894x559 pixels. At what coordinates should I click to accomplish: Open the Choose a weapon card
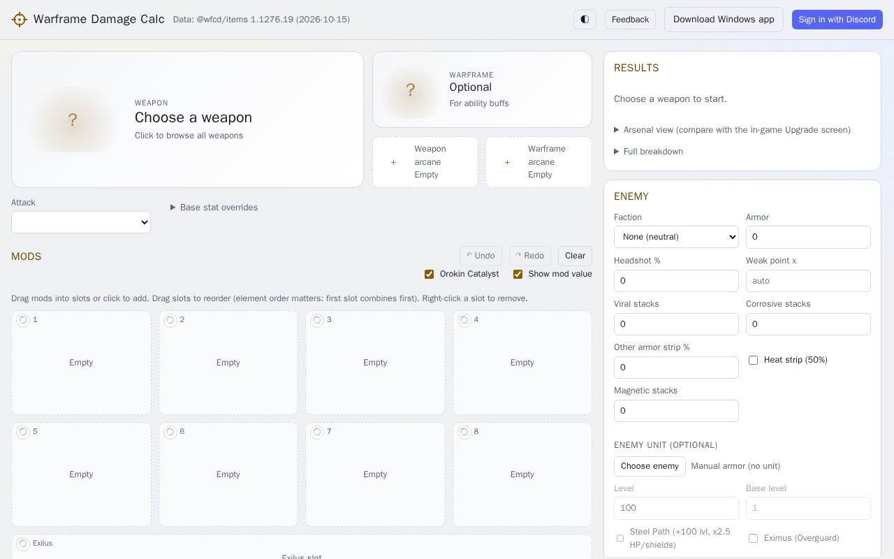[x=187, y=119]
